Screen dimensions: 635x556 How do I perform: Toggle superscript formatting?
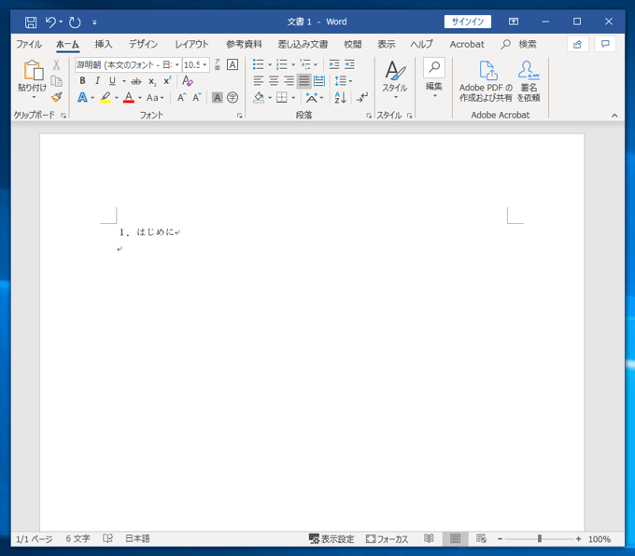point(167,81)
